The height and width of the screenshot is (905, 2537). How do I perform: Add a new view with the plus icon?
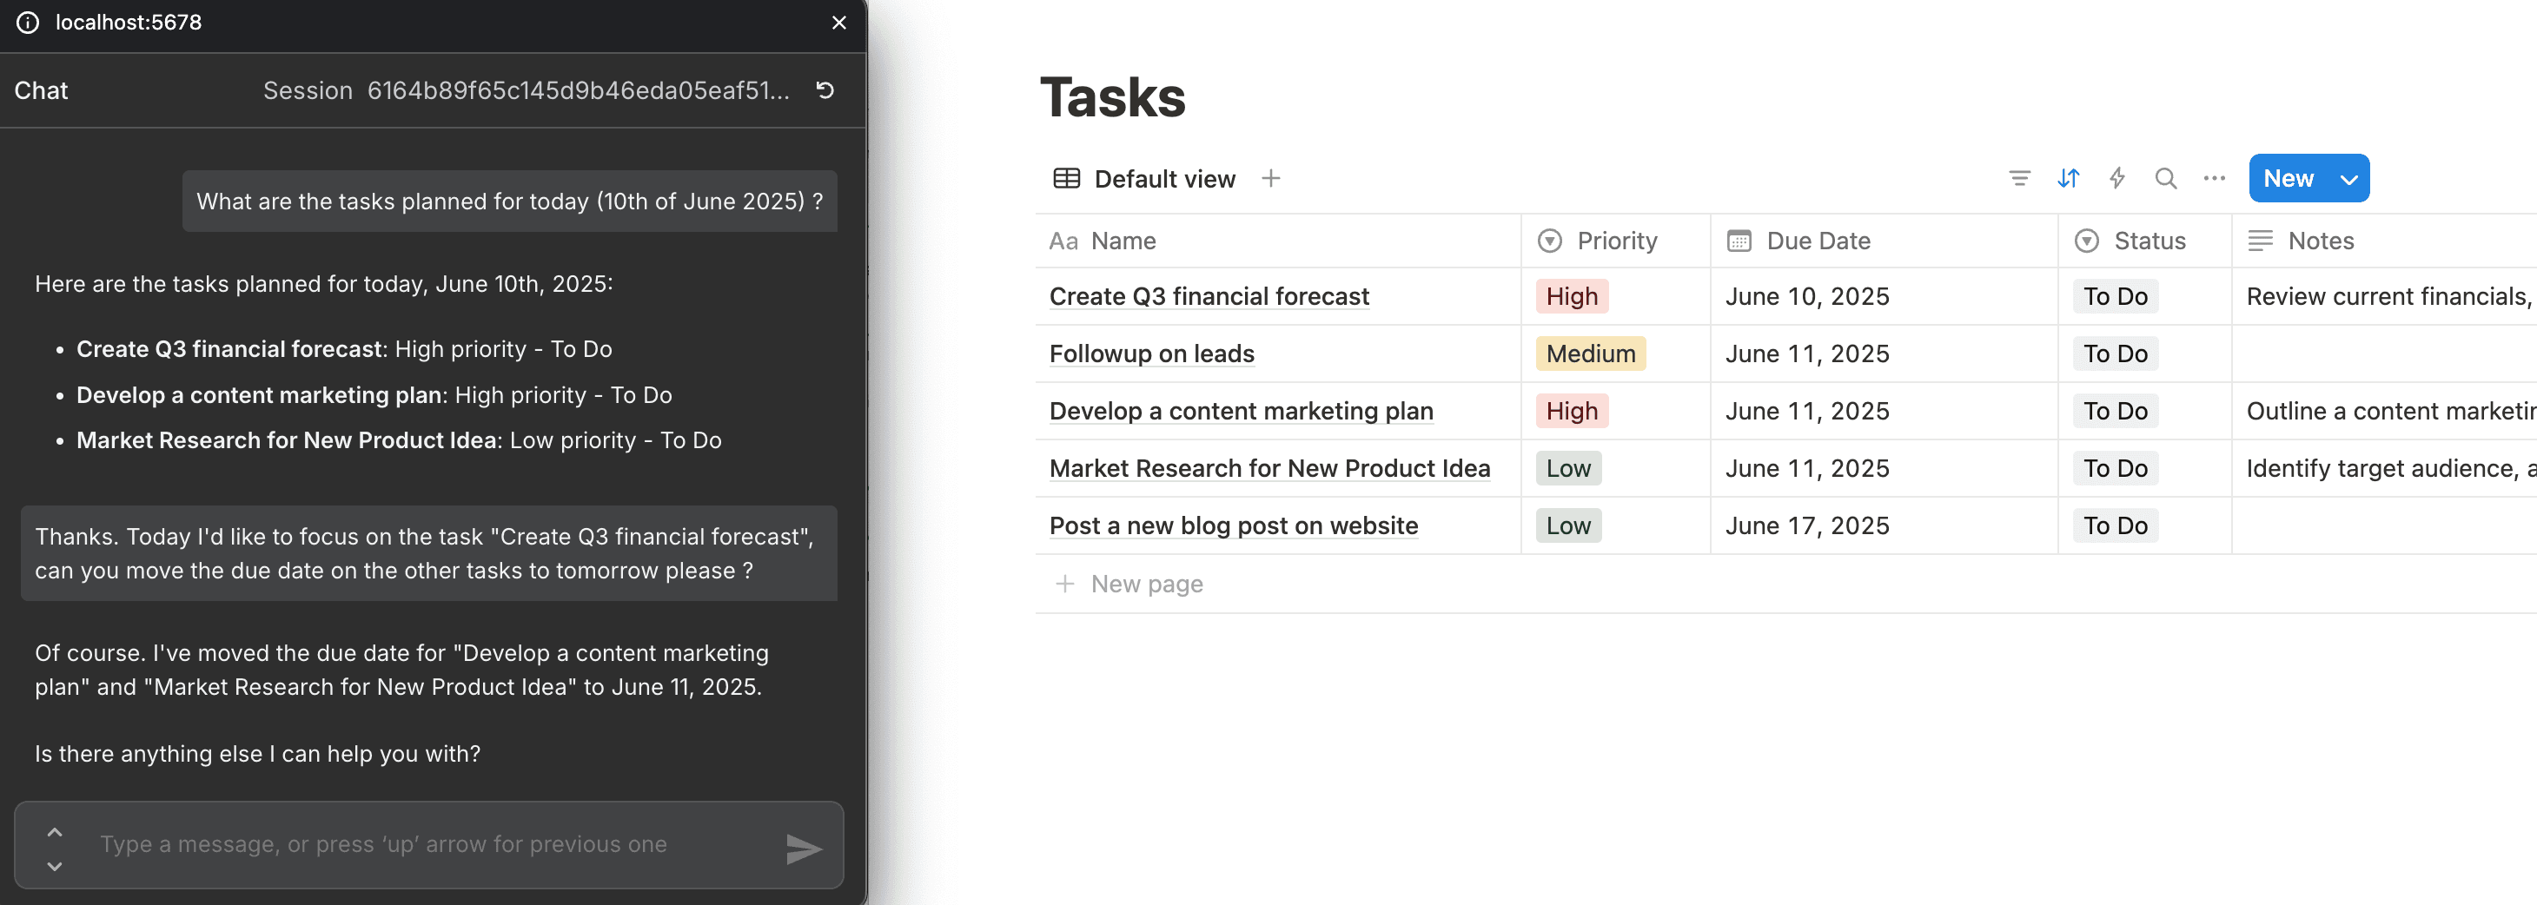(x=1270, y=178)
